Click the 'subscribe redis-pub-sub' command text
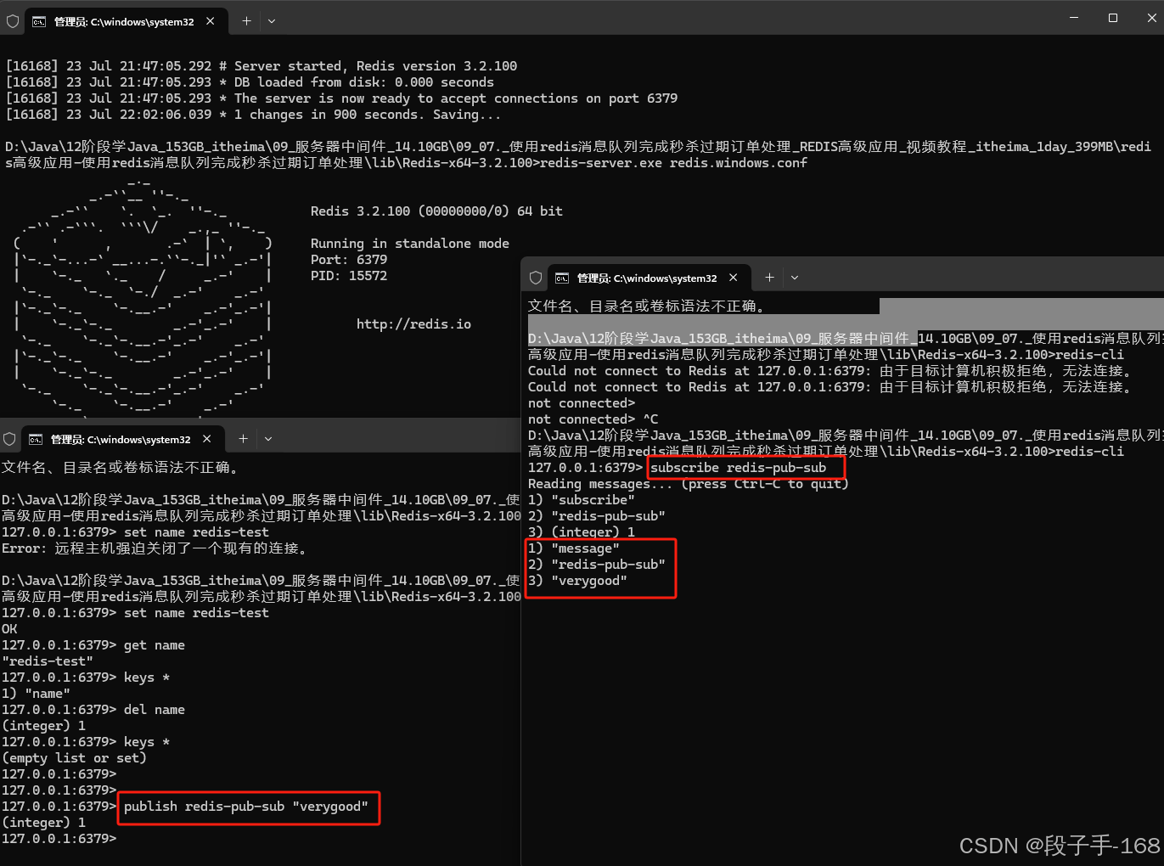 (x=738, y=468)
